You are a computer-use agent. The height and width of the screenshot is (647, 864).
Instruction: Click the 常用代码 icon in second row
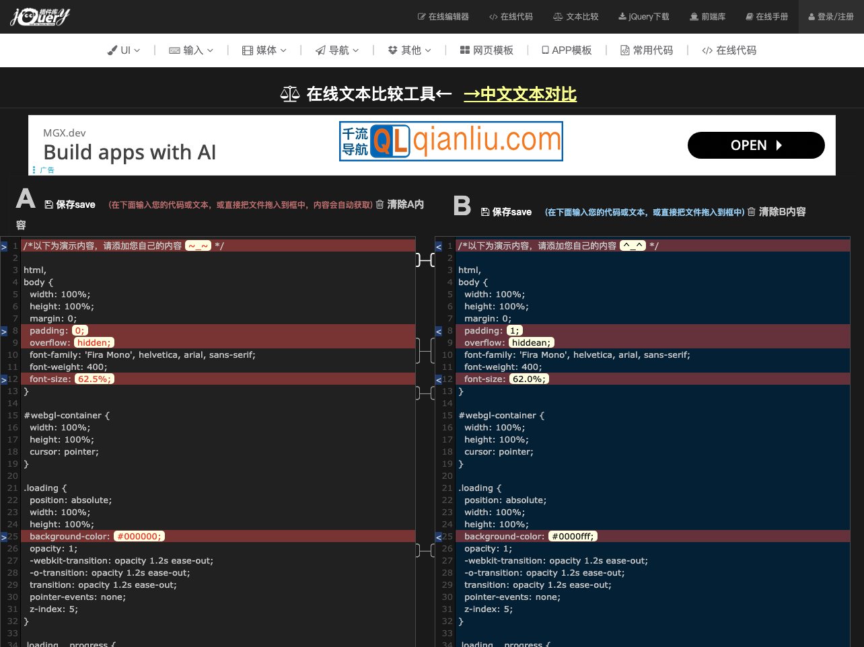624,50
